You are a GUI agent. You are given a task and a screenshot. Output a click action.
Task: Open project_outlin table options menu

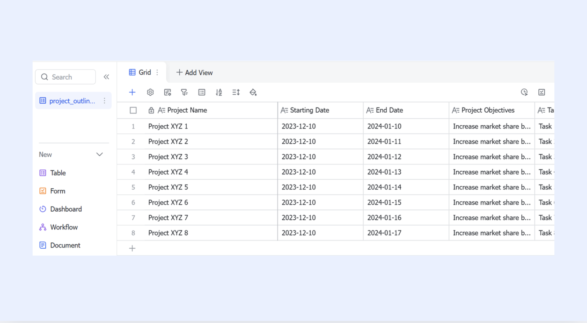(105, 101)
